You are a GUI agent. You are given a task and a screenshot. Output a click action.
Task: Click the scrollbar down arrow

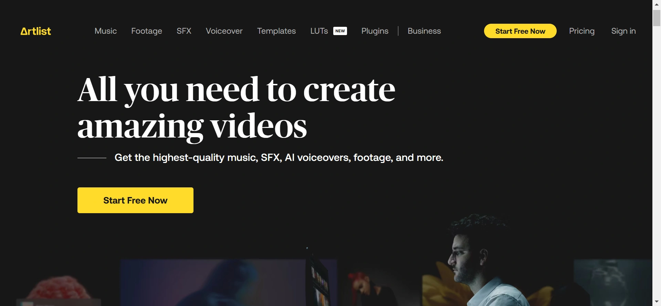click(x=657, y=302)
